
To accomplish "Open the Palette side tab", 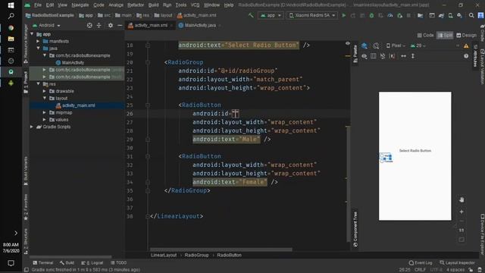I will 355,54.
